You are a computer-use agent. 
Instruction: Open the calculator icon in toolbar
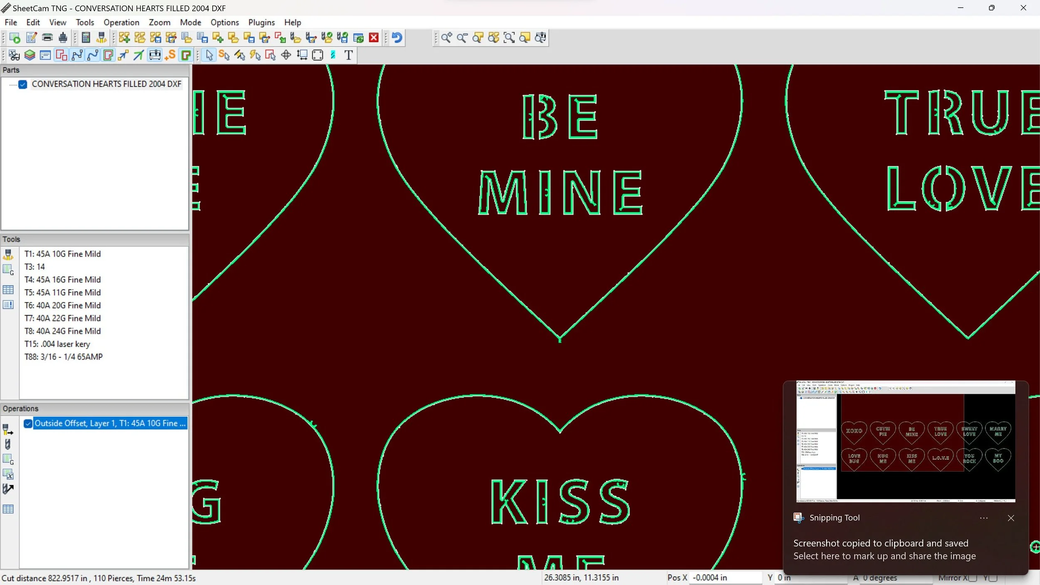point(86,38)
